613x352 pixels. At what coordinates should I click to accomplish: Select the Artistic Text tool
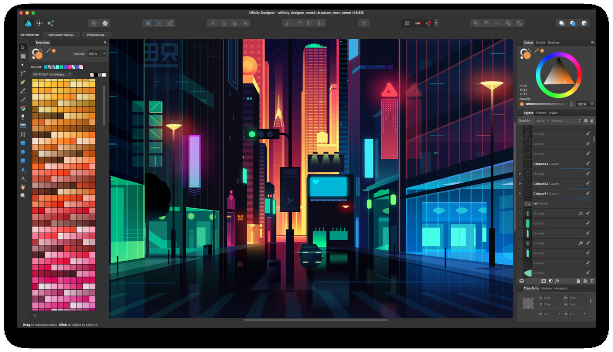(23, 179)
